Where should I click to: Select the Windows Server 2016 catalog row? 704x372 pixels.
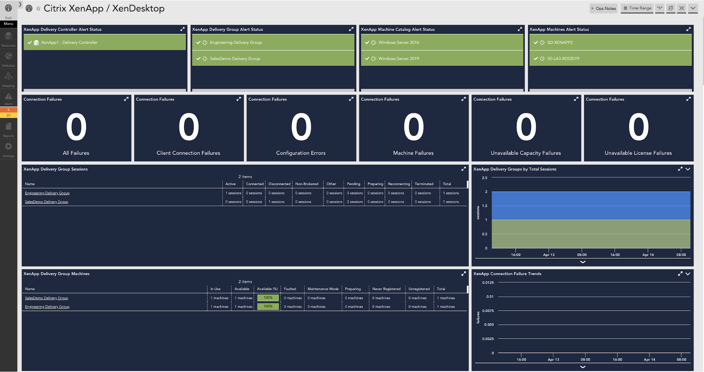click(x=442, y=42)
